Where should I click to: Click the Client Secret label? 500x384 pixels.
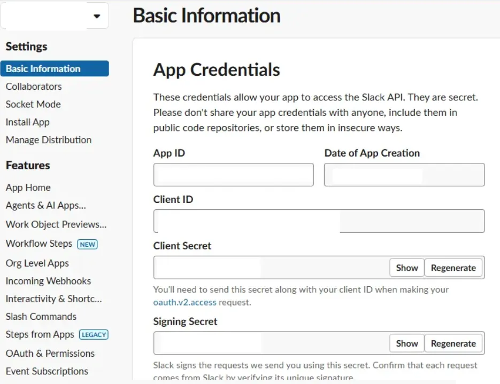[x=182, y=246]
